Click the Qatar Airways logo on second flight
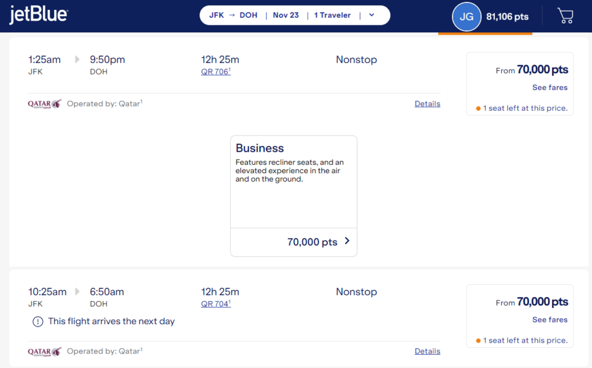Viewport: 592px width, 368px height. (x=45, y=351)
